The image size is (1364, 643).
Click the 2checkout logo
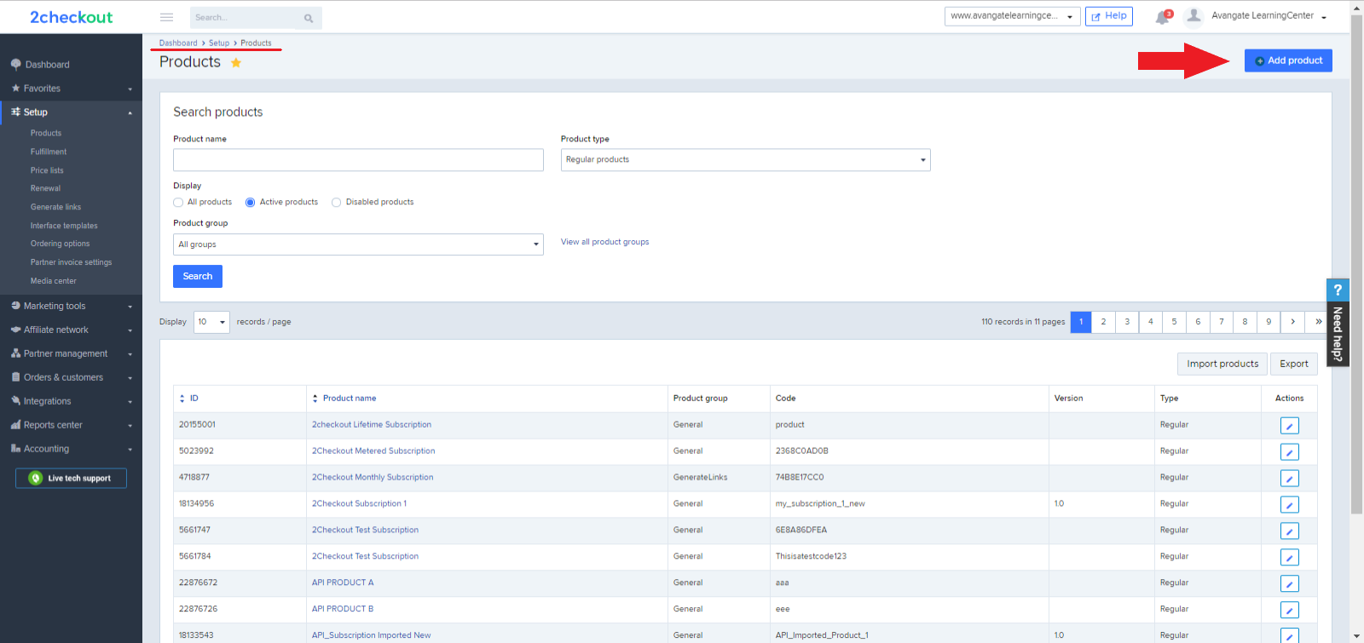(x=71, y=17)
